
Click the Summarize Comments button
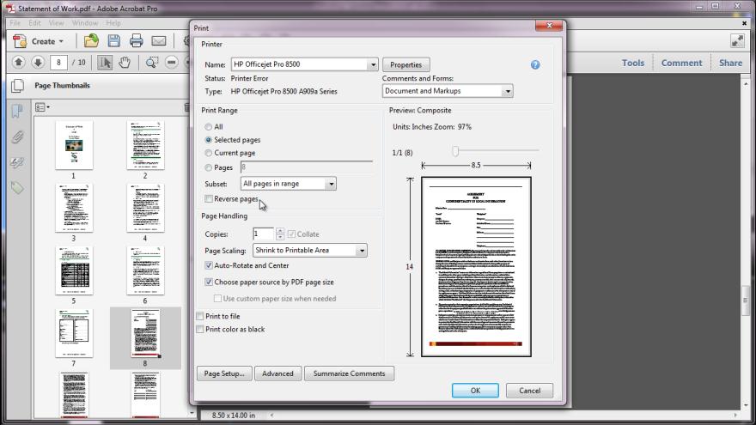tap(349, 373)
